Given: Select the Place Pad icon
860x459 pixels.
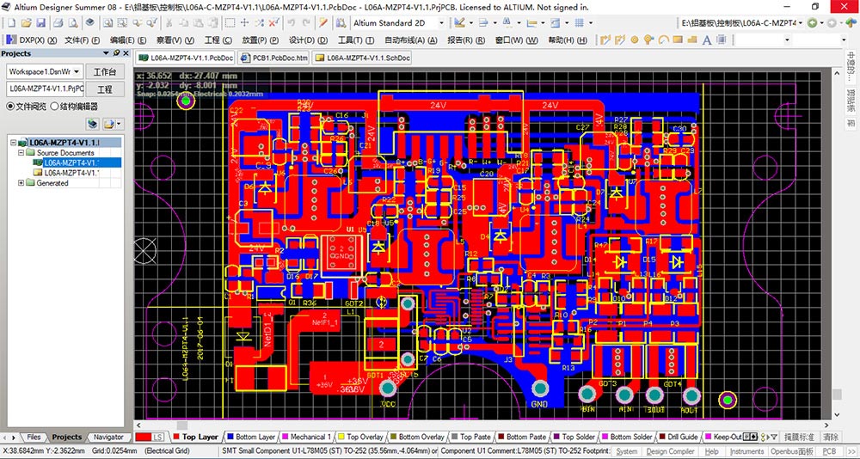Looking at the screenshot, I should pyautogui.click(x=635, y=40).
